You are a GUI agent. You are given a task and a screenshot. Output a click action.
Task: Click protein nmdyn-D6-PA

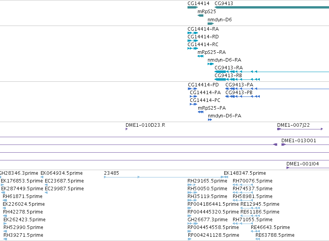[x=225, y=116]
